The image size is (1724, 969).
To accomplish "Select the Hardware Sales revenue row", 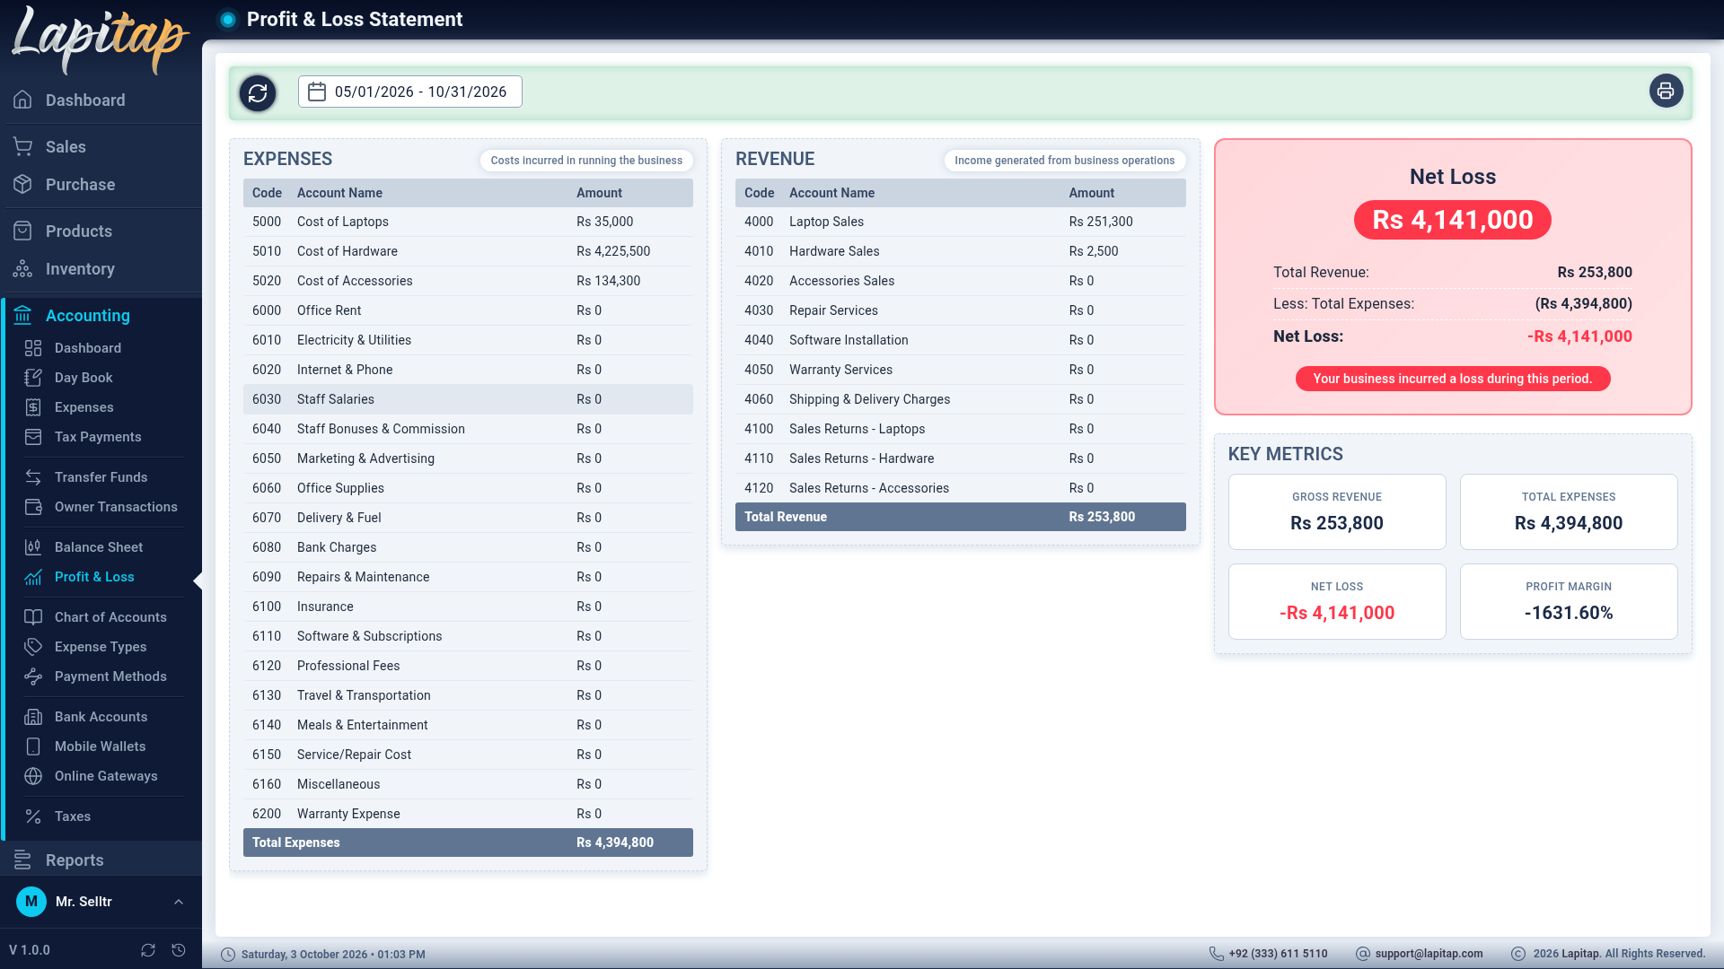I will click(x=960, y=251).
